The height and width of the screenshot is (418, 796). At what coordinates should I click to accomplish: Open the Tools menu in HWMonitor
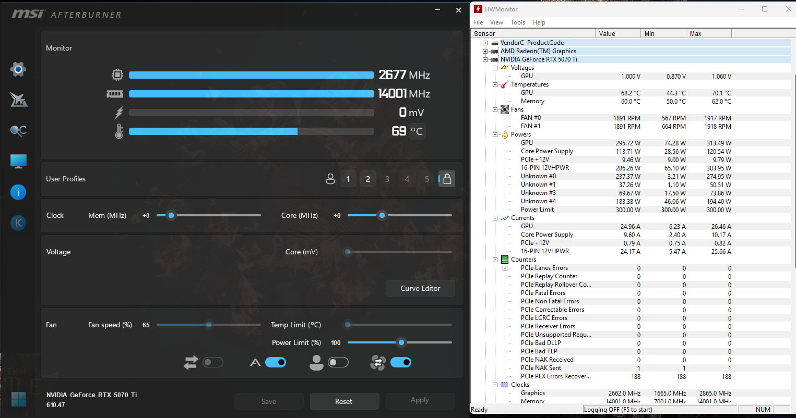pos(518,22)
